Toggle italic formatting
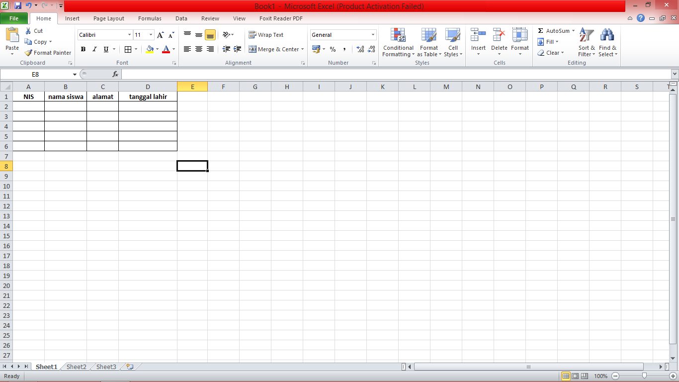 point(94,49)
